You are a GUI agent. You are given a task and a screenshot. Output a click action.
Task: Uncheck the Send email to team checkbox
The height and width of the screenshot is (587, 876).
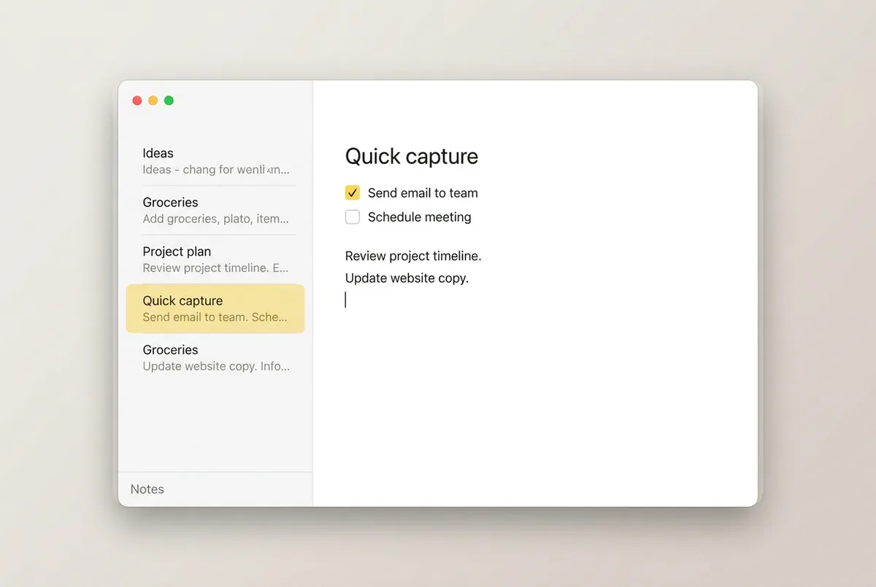[x=353, y=193]
